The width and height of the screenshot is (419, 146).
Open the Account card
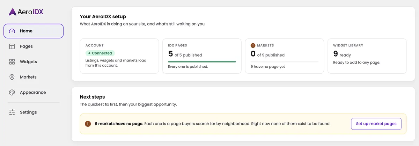[119, 56]
